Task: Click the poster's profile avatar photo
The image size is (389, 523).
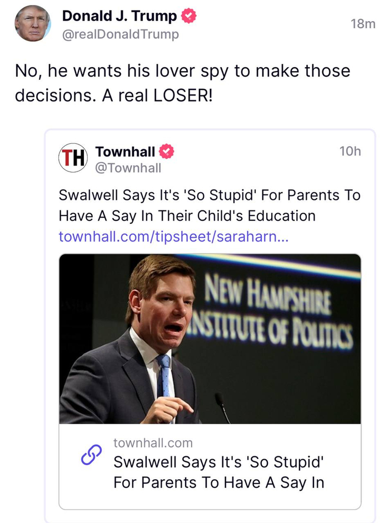Action: coord(33,23)
